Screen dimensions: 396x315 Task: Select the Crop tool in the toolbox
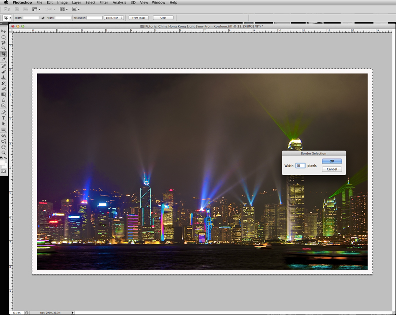[4, 53]
